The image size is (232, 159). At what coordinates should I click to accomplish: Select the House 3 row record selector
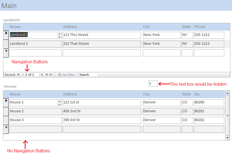pos(6,120)
